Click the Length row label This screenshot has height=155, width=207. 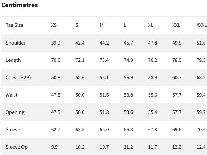pyautogui.click(x=13, y=60)
